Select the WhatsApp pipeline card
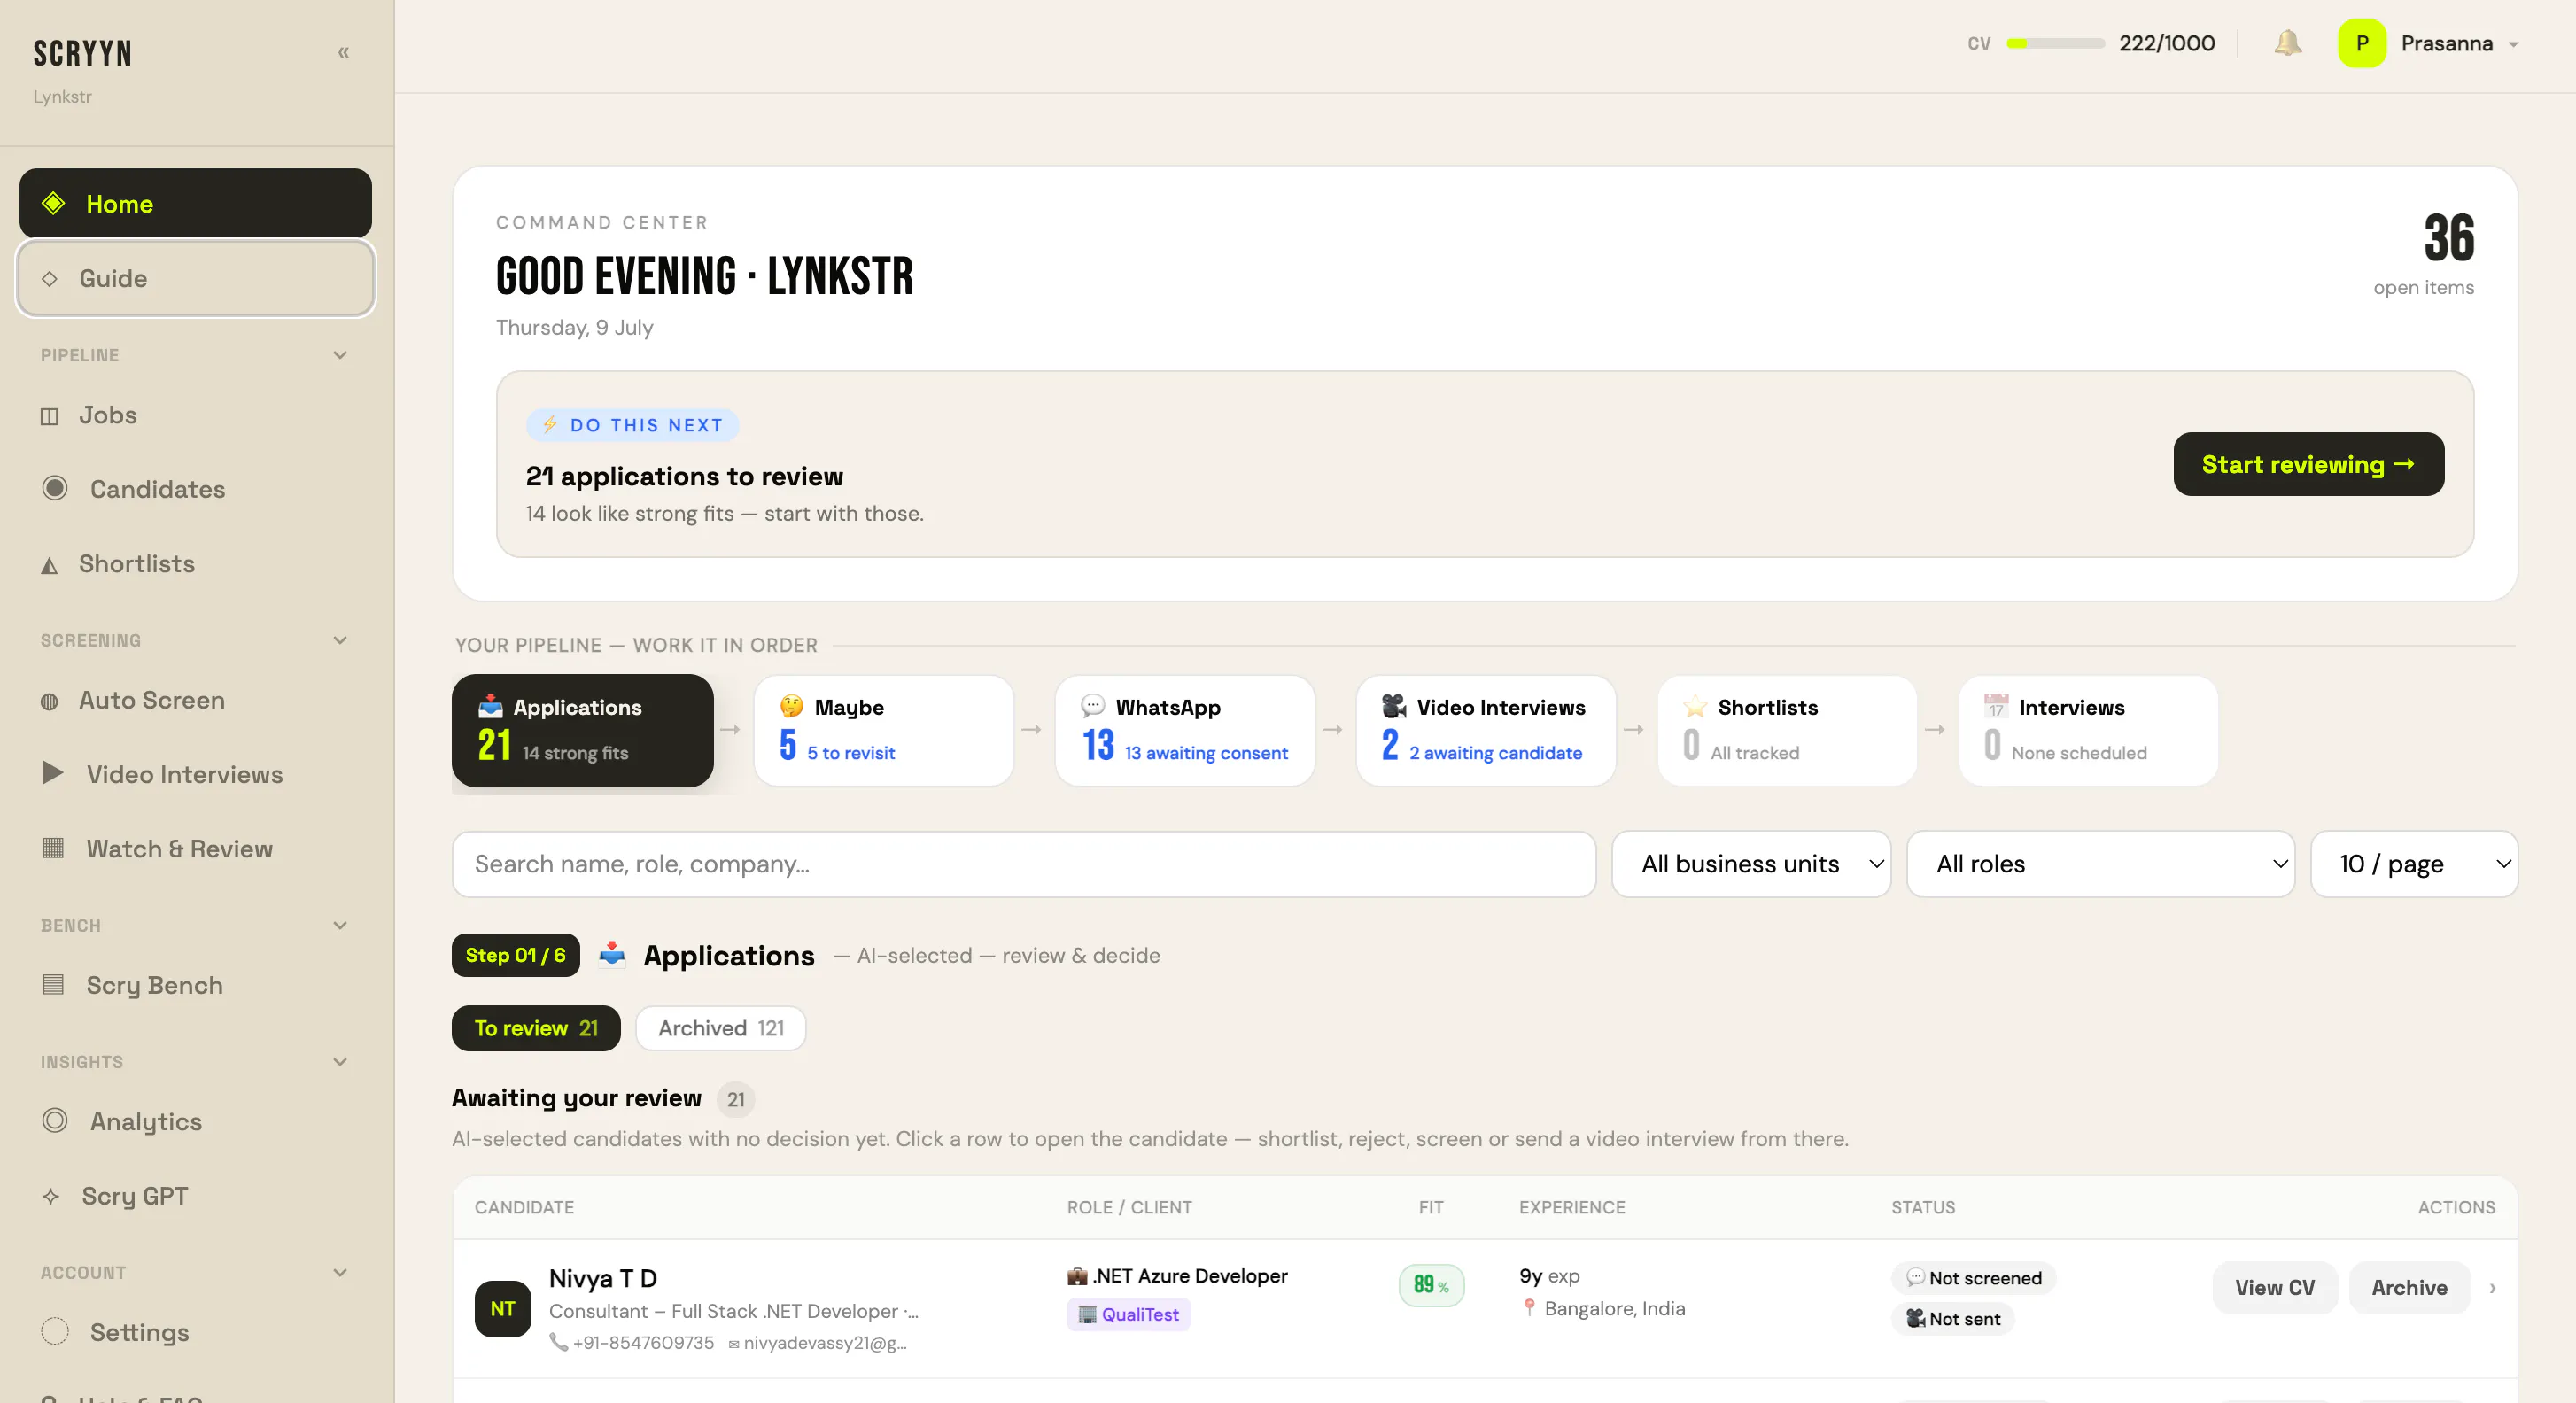 (1184, 730)
